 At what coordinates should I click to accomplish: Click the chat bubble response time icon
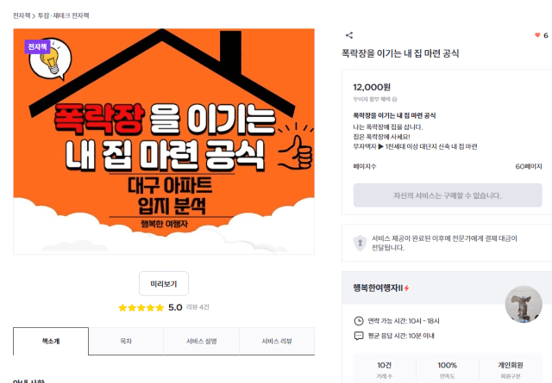tap(359, 336)
